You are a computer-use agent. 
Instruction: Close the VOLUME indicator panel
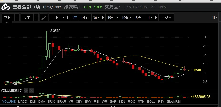(x=32, y=91)
